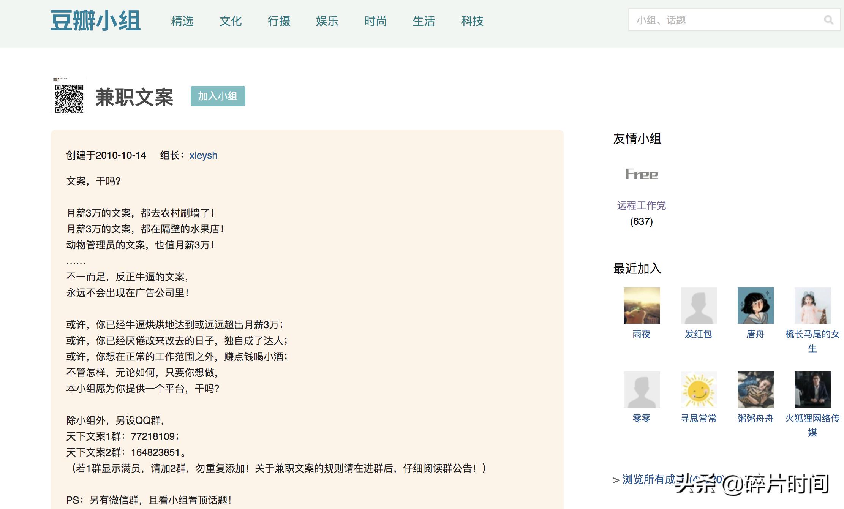This screenshot has height=509, width=844.
Task: Click 粥粥舟舟's photo avatar
Action: [x=755, y=389]
